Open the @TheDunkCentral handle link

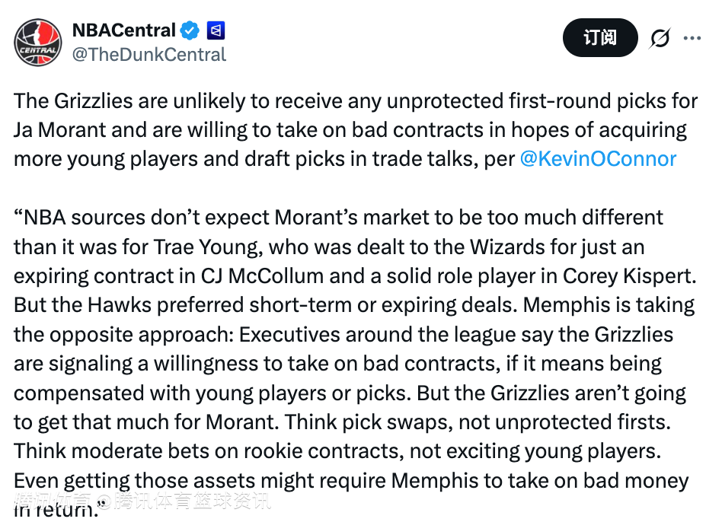tap(149, 55)
